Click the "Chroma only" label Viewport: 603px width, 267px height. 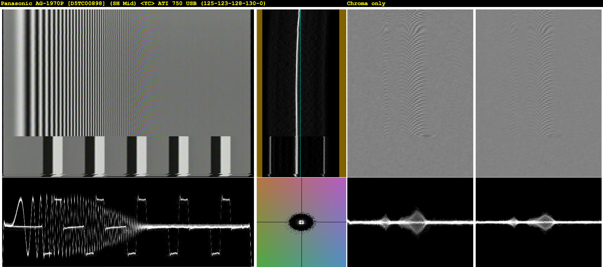(366, 3)
